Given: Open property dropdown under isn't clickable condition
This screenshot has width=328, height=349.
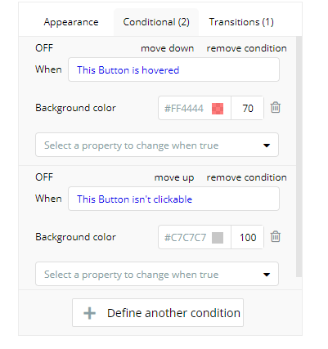Looking at the screenshot, I should coord(157,274).
